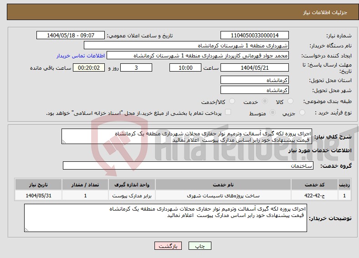The height and width of the screenshot is (258, 359).
Task: Click the واحد اندازه گیری column header
Action: (x=132, y=185)
